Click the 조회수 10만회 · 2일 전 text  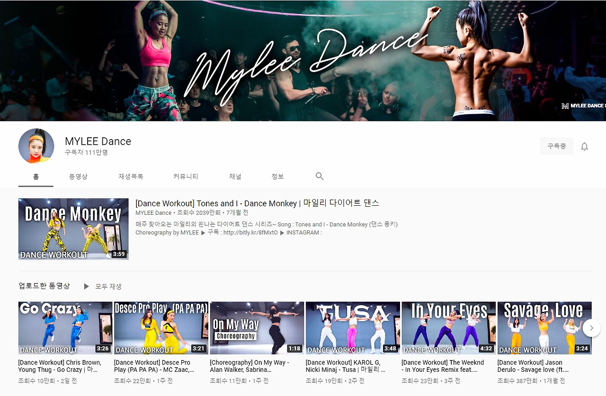pyautogui.click(x=47, y=381)
